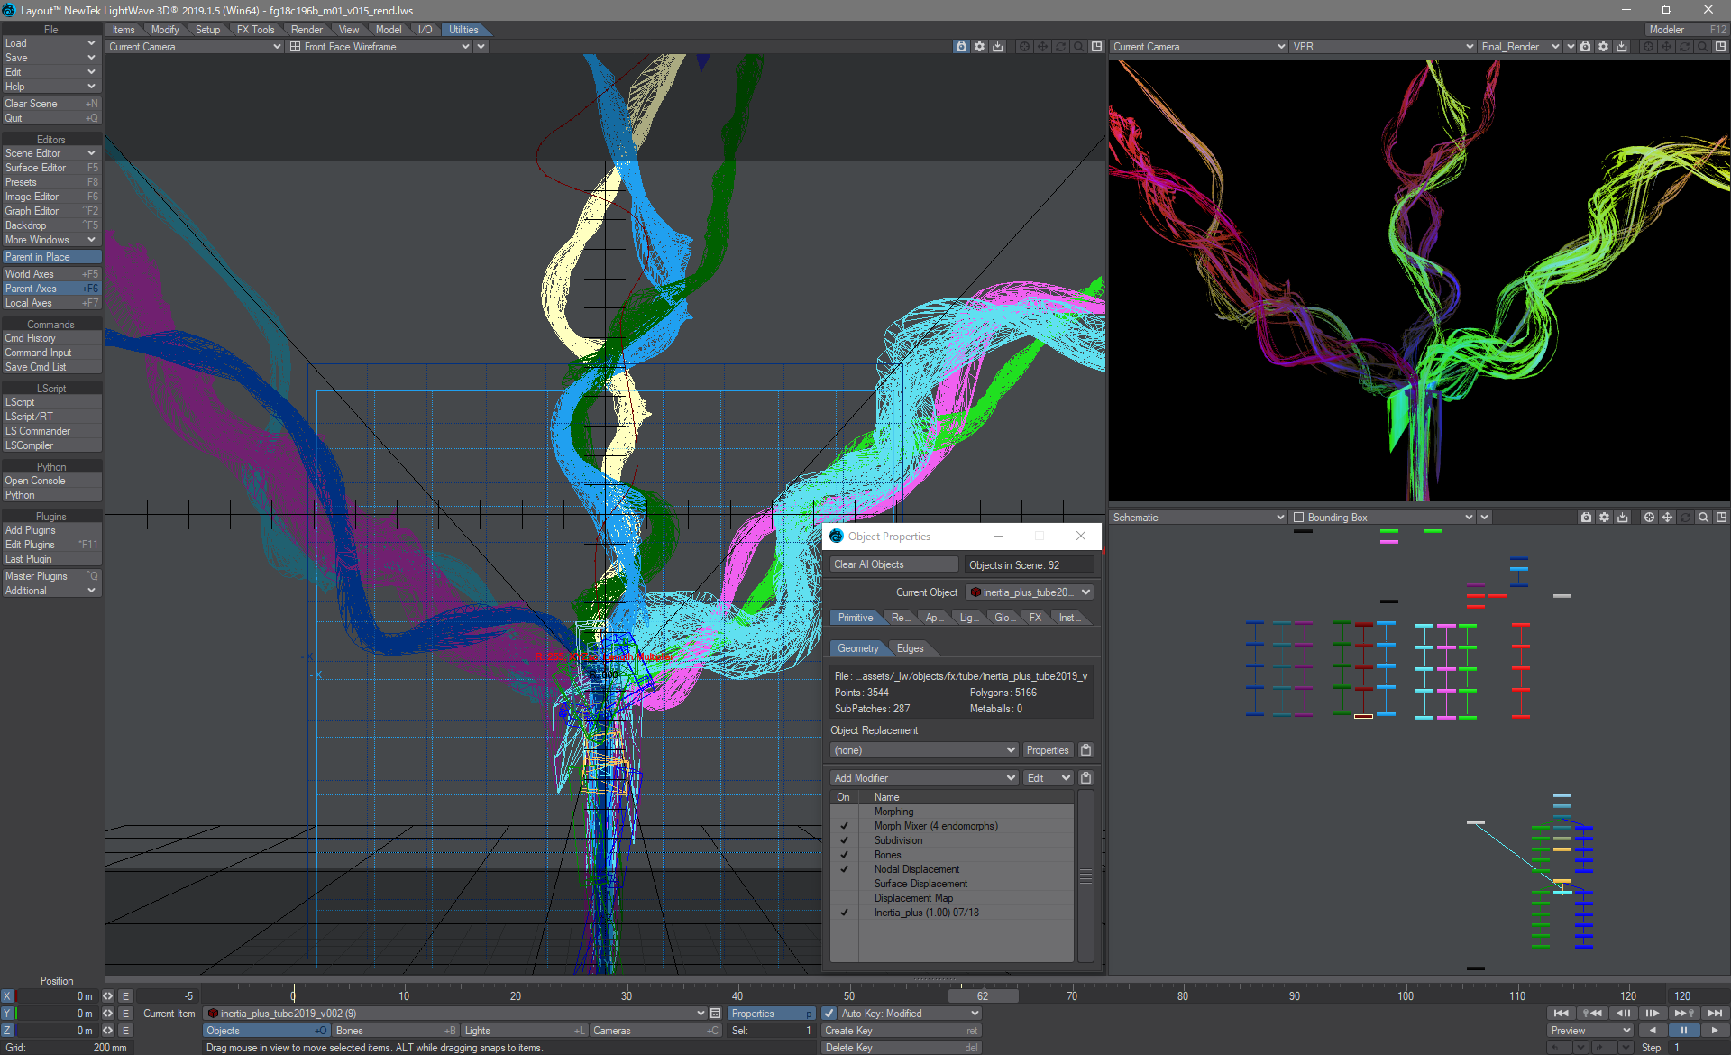Click the Properties button next to replacement
This screenshot has height=1055, width=1731.
coord(1048,751)
